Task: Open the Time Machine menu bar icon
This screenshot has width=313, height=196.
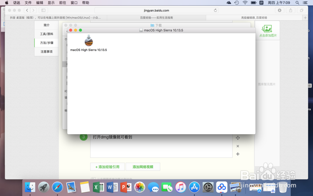Action: click(x=237, y=3)
